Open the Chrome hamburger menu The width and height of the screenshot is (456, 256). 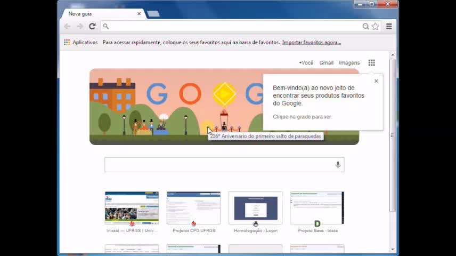tap(389, 26)
